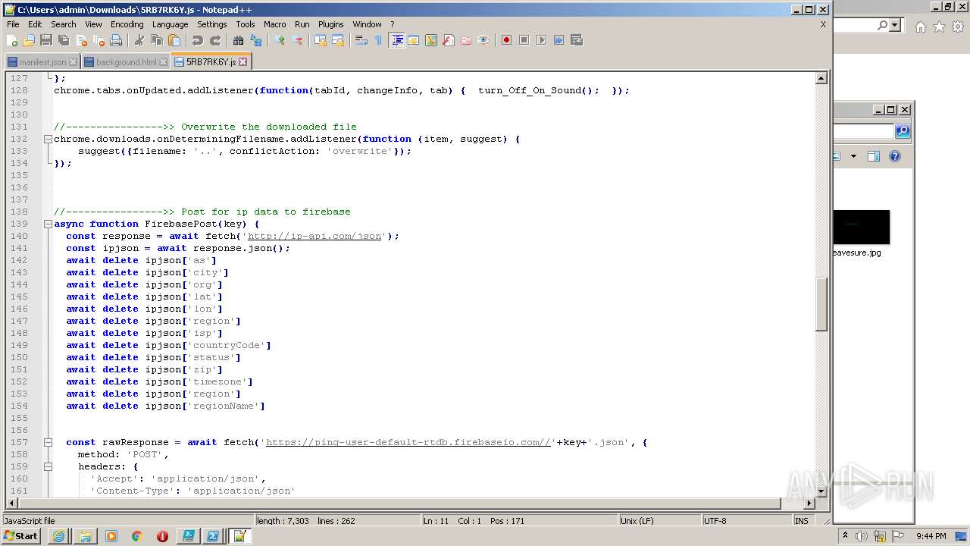Click the Close file toolbar icon

(x=81, y=40)
